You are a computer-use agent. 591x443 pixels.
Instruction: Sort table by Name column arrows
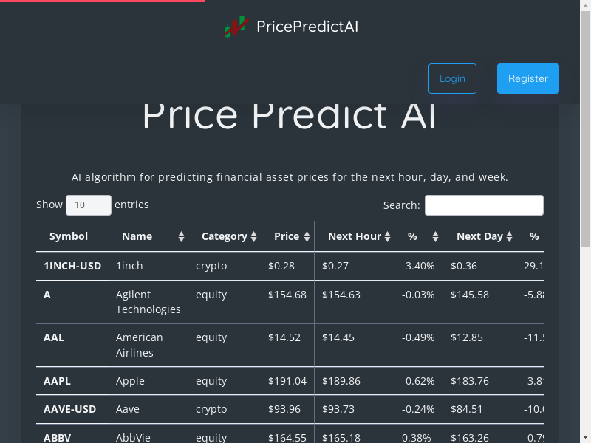pos(182,237)
